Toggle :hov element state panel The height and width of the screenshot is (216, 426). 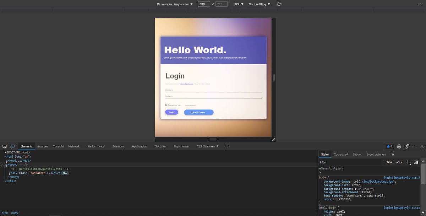389,162
